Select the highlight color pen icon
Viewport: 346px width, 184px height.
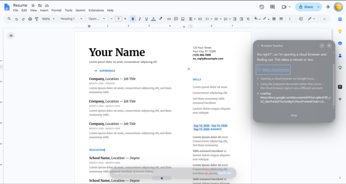click(161, 19)
